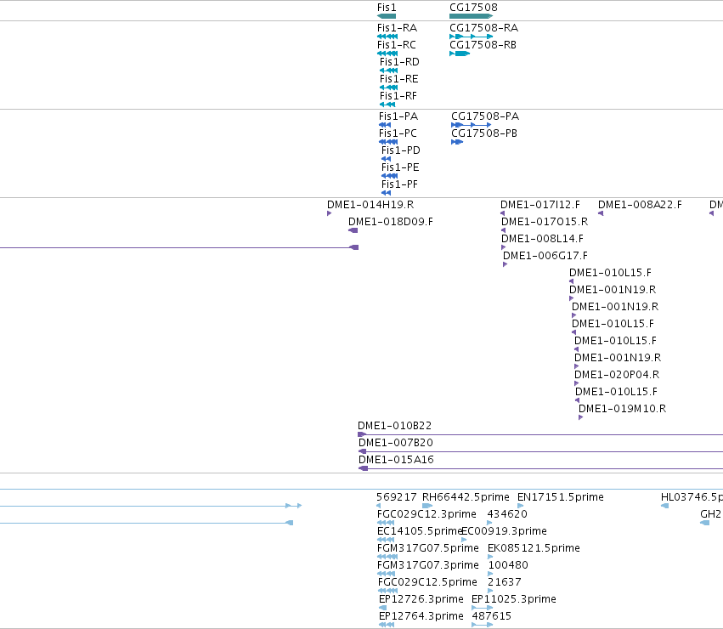
Task: Pick the Fis1-RF transcript label
Action: point(398,96)
